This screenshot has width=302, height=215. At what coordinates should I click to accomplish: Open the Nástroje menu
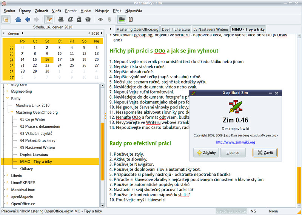point(102,11)
